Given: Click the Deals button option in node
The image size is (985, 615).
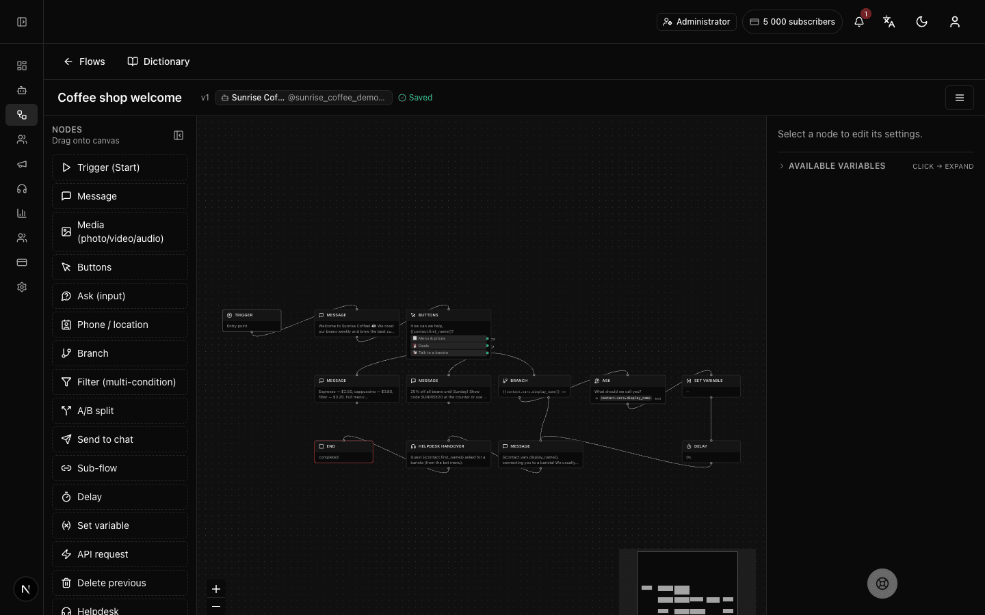Looking at the screenshot, I should click(x=449, y=346).
